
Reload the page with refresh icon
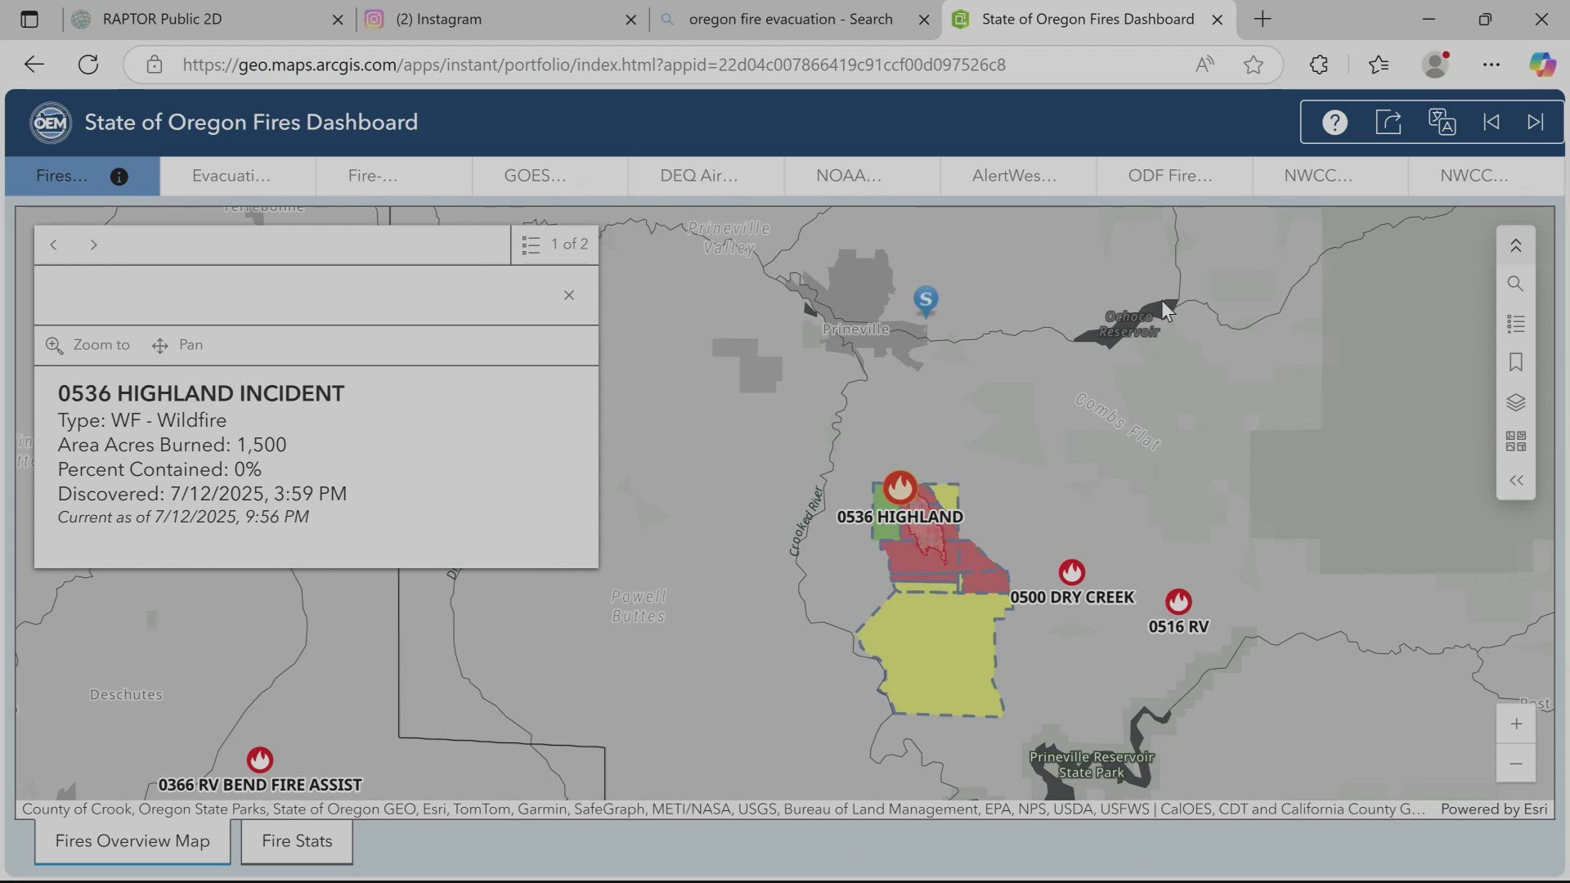point(88,65)
